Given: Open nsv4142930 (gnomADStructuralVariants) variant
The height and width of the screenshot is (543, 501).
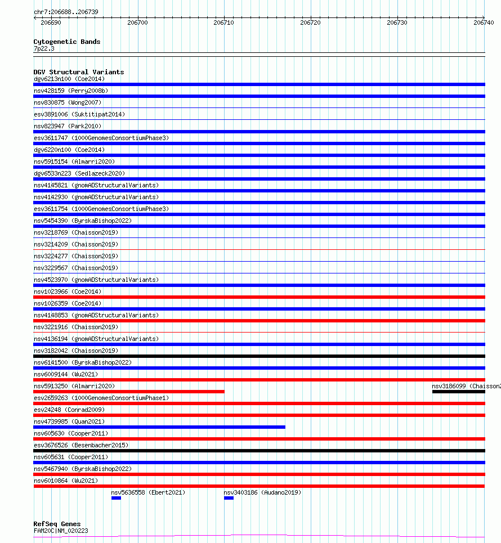Looking at the screenshot, I should [96, 197].
